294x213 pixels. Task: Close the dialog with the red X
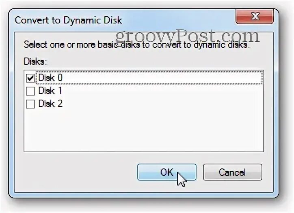tap(255, 17)
